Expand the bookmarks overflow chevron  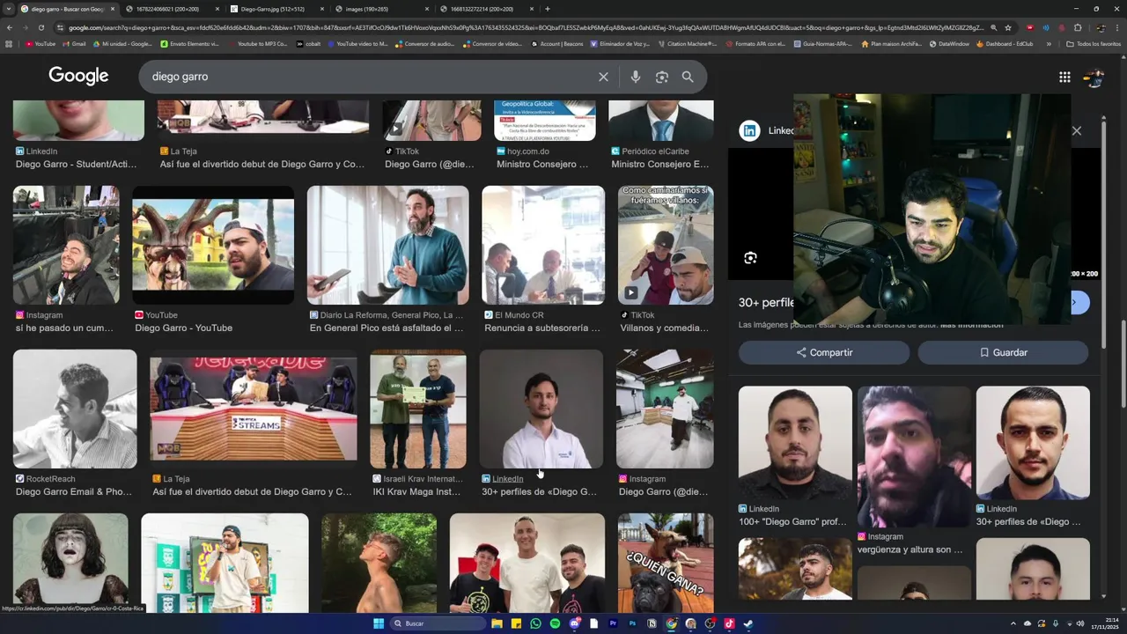pyautogui.click(x=1049, y=43)
